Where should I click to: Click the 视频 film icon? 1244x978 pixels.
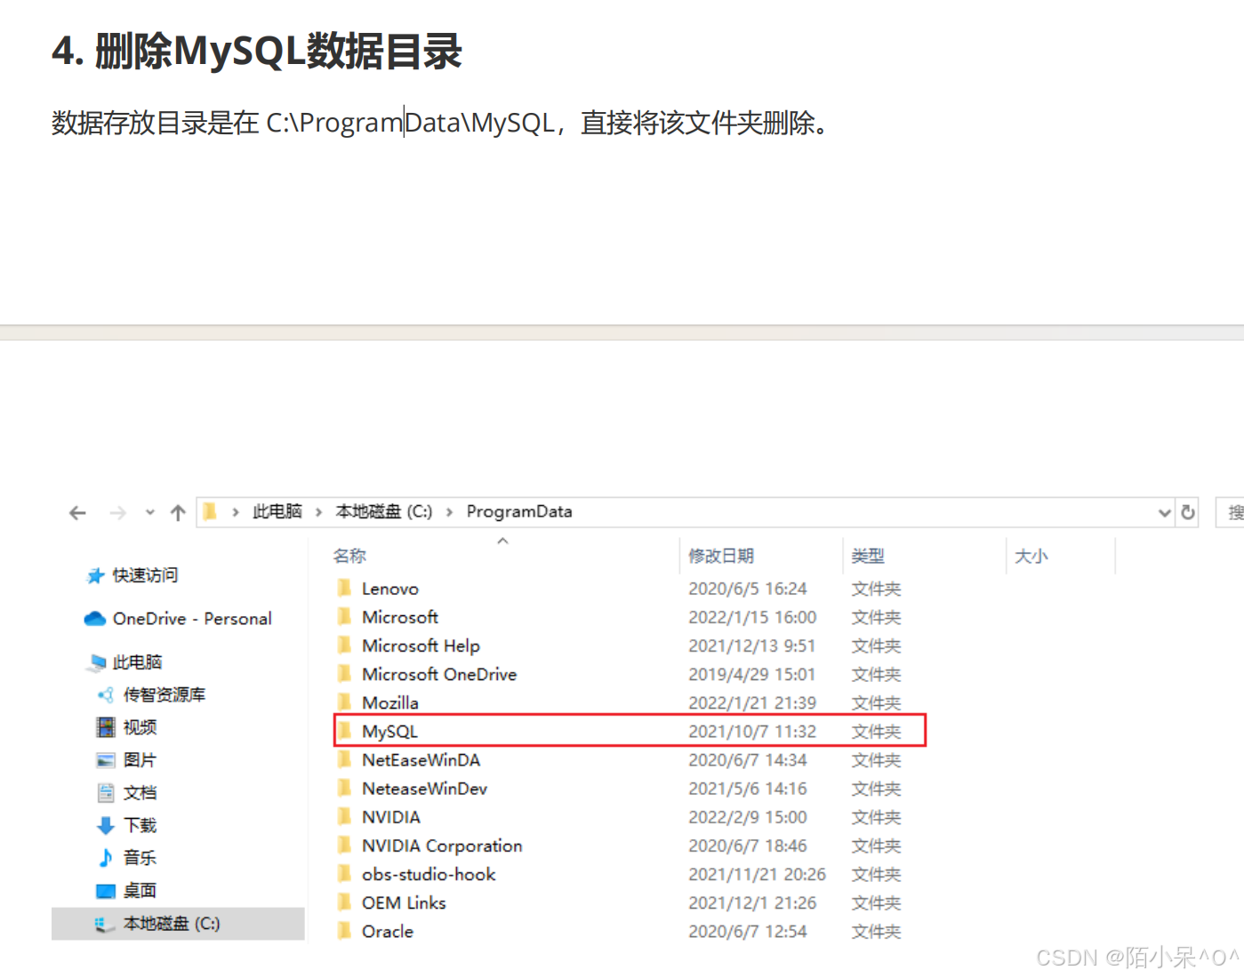(x=106, y=727)
